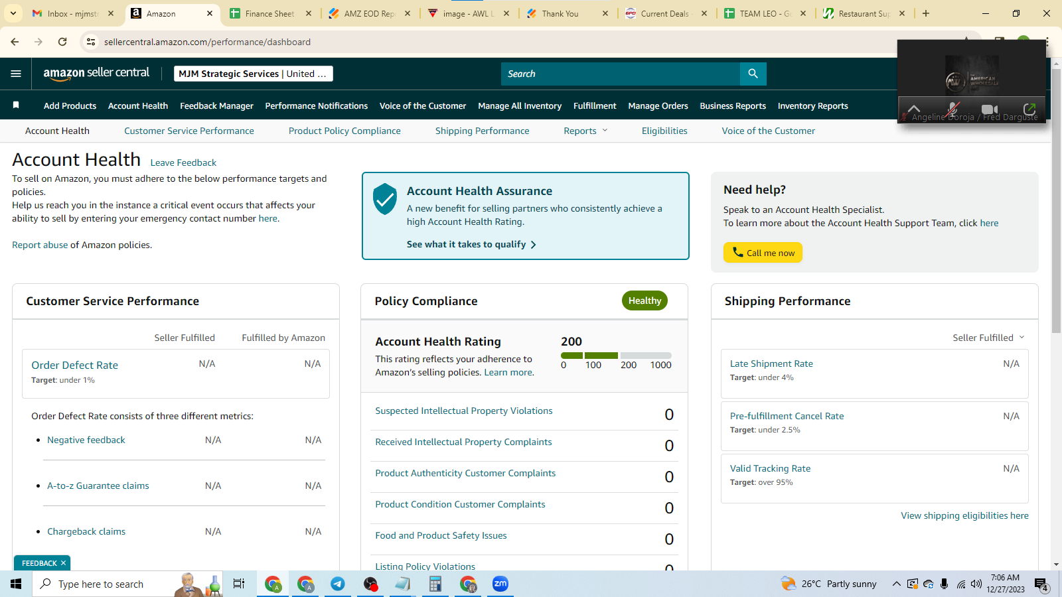The height and width of the screenshot is (597, 1062).
Task: Reload the current page
Action: 62,42
